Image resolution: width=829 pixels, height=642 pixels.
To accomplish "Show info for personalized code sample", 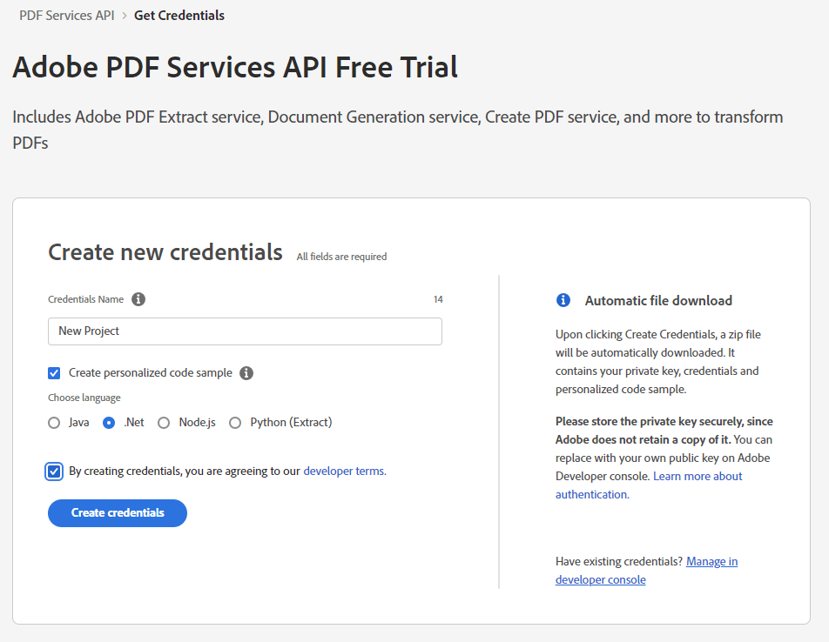I will click(x=246, y=373).
